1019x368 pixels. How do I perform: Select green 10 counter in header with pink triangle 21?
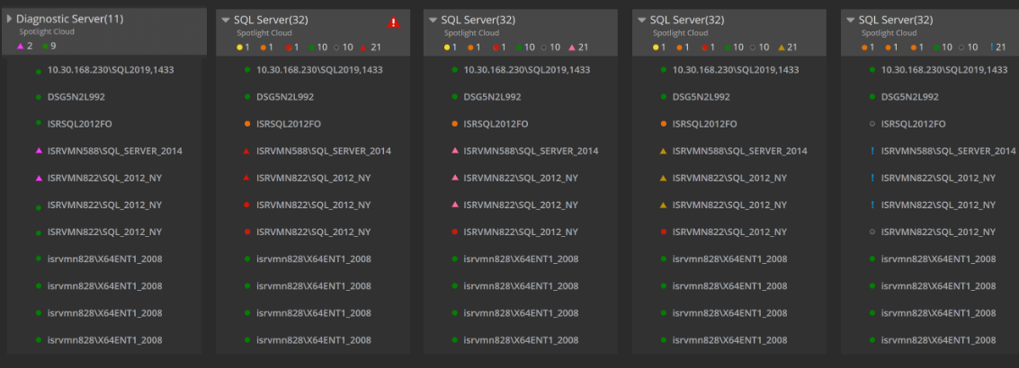point(526,48)
